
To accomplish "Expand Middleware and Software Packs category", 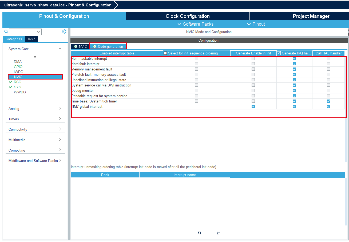I will (x=60, y=160).
